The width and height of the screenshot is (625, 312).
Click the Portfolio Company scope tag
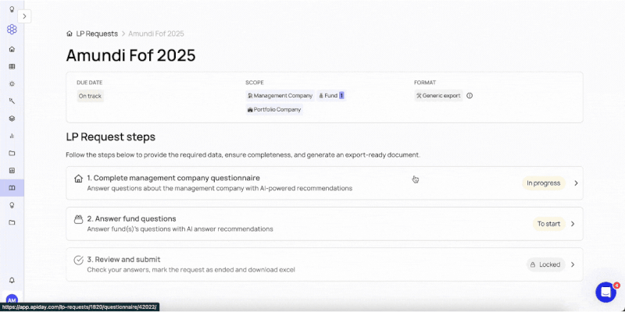(x=274, y=109)
